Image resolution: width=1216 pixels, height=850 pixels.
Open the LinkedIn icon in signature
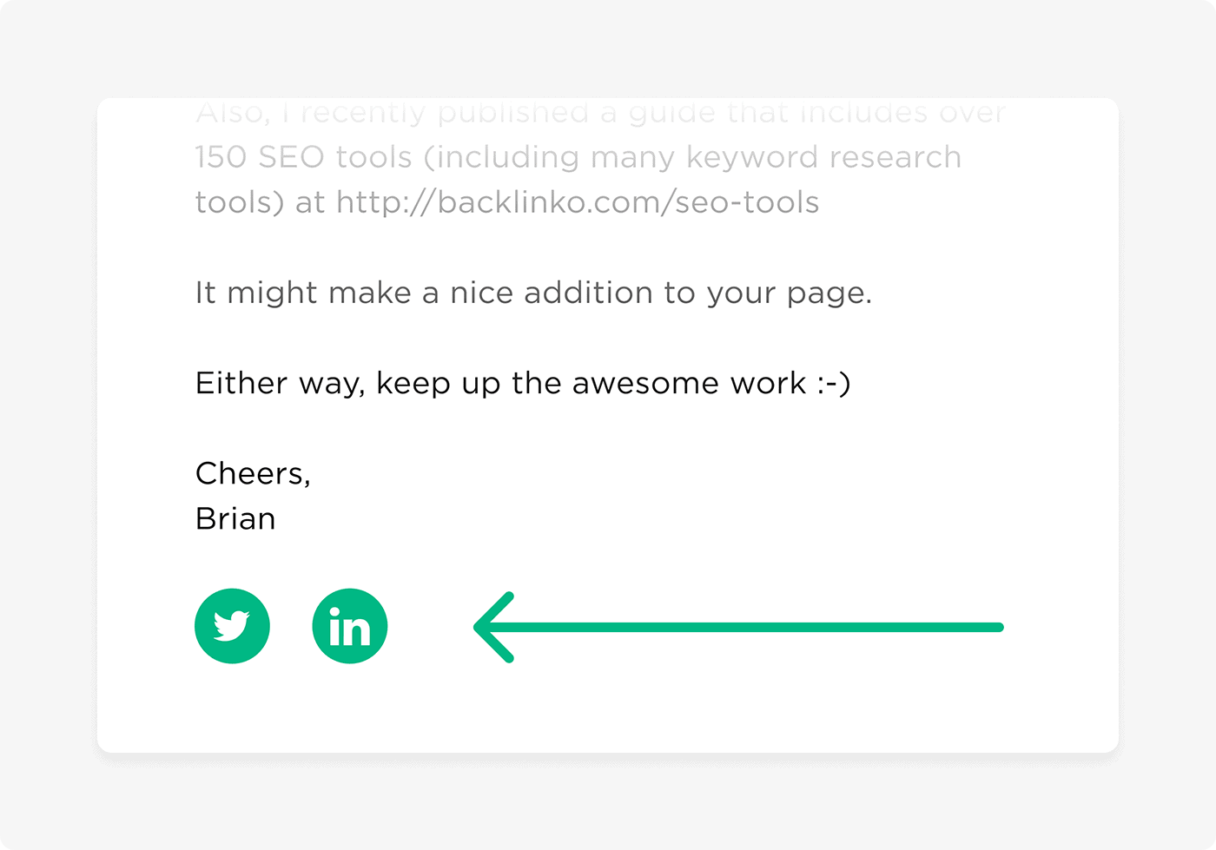(x=349, y=626)
